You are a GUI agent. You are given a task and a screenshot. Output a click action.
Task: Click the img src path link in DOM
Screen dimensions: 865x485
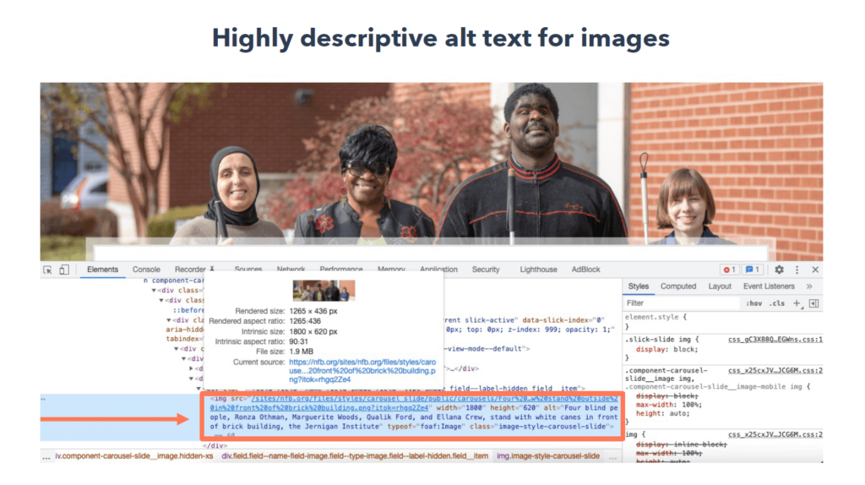click(414, 403)
